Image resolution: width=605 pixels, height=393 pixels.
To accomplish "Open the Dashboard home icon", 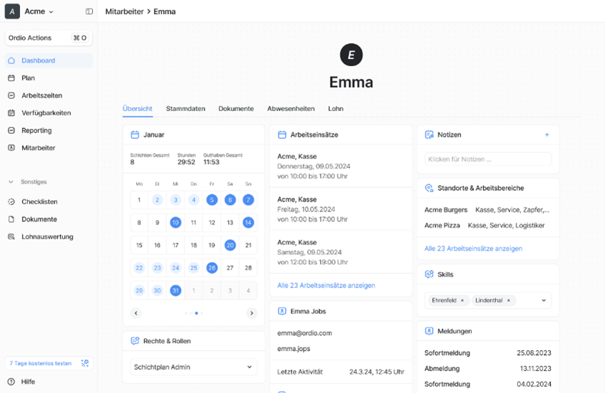I will pos(11,61).
